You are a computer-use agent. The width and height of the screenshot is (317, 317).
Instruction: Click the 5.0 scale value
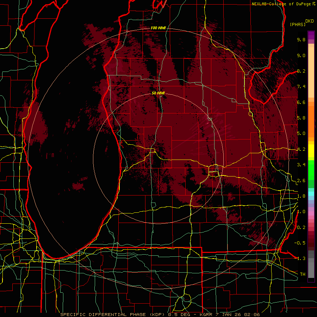(301, 133)
